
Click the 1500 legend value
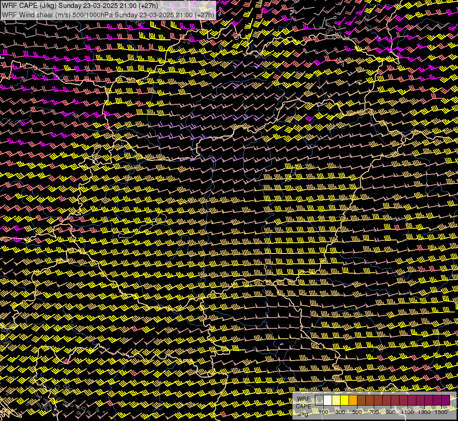[441, 412]
